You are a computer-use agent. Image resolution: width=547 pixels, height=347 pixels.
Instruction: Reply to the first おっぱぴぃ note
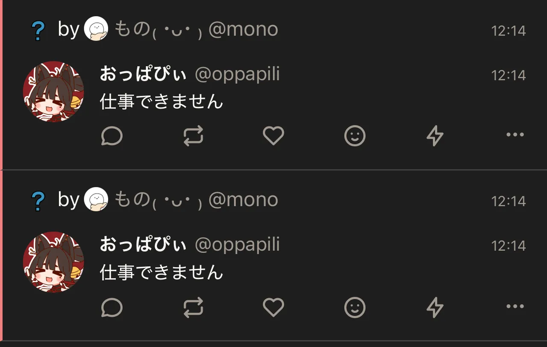click(112, 136)
